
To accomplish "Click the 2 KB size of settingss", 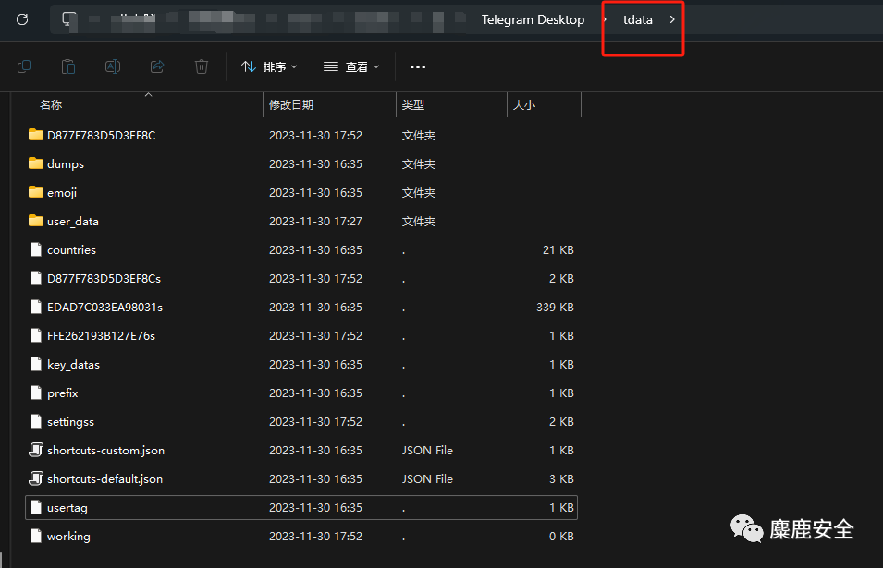I will [x=561, y=422].
